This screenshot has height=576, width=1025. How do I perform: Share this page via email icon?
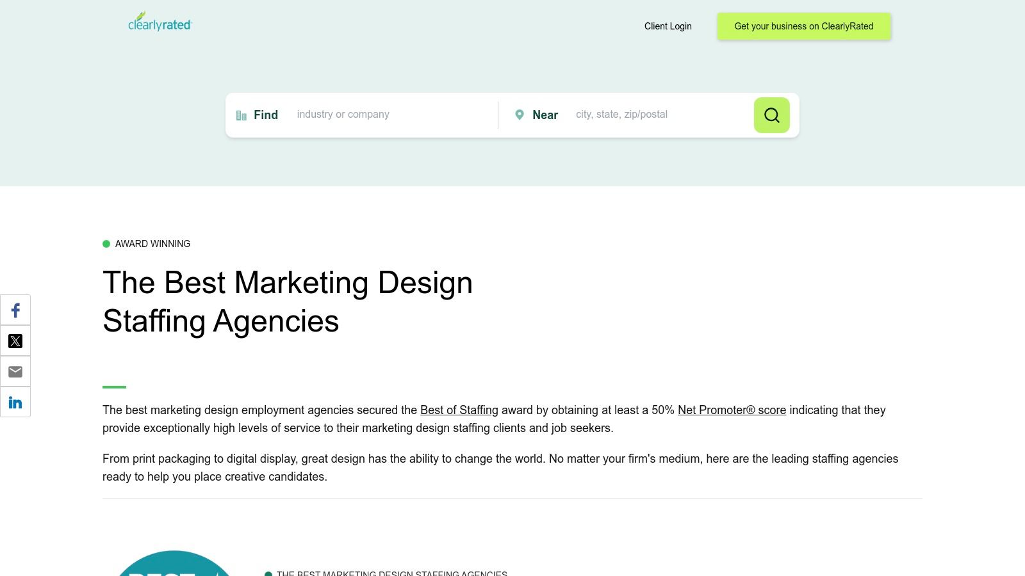click(x=15, y=372)
